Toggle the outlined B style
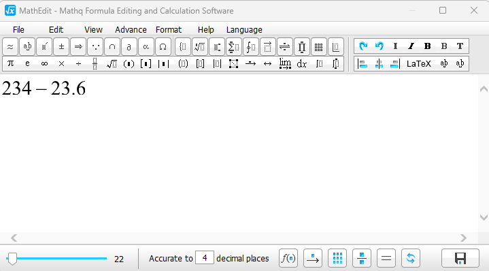 tap(444, 46)
